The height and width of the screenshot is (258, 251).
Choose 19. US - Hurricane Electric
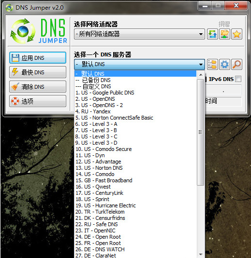(x=135, y=205)
